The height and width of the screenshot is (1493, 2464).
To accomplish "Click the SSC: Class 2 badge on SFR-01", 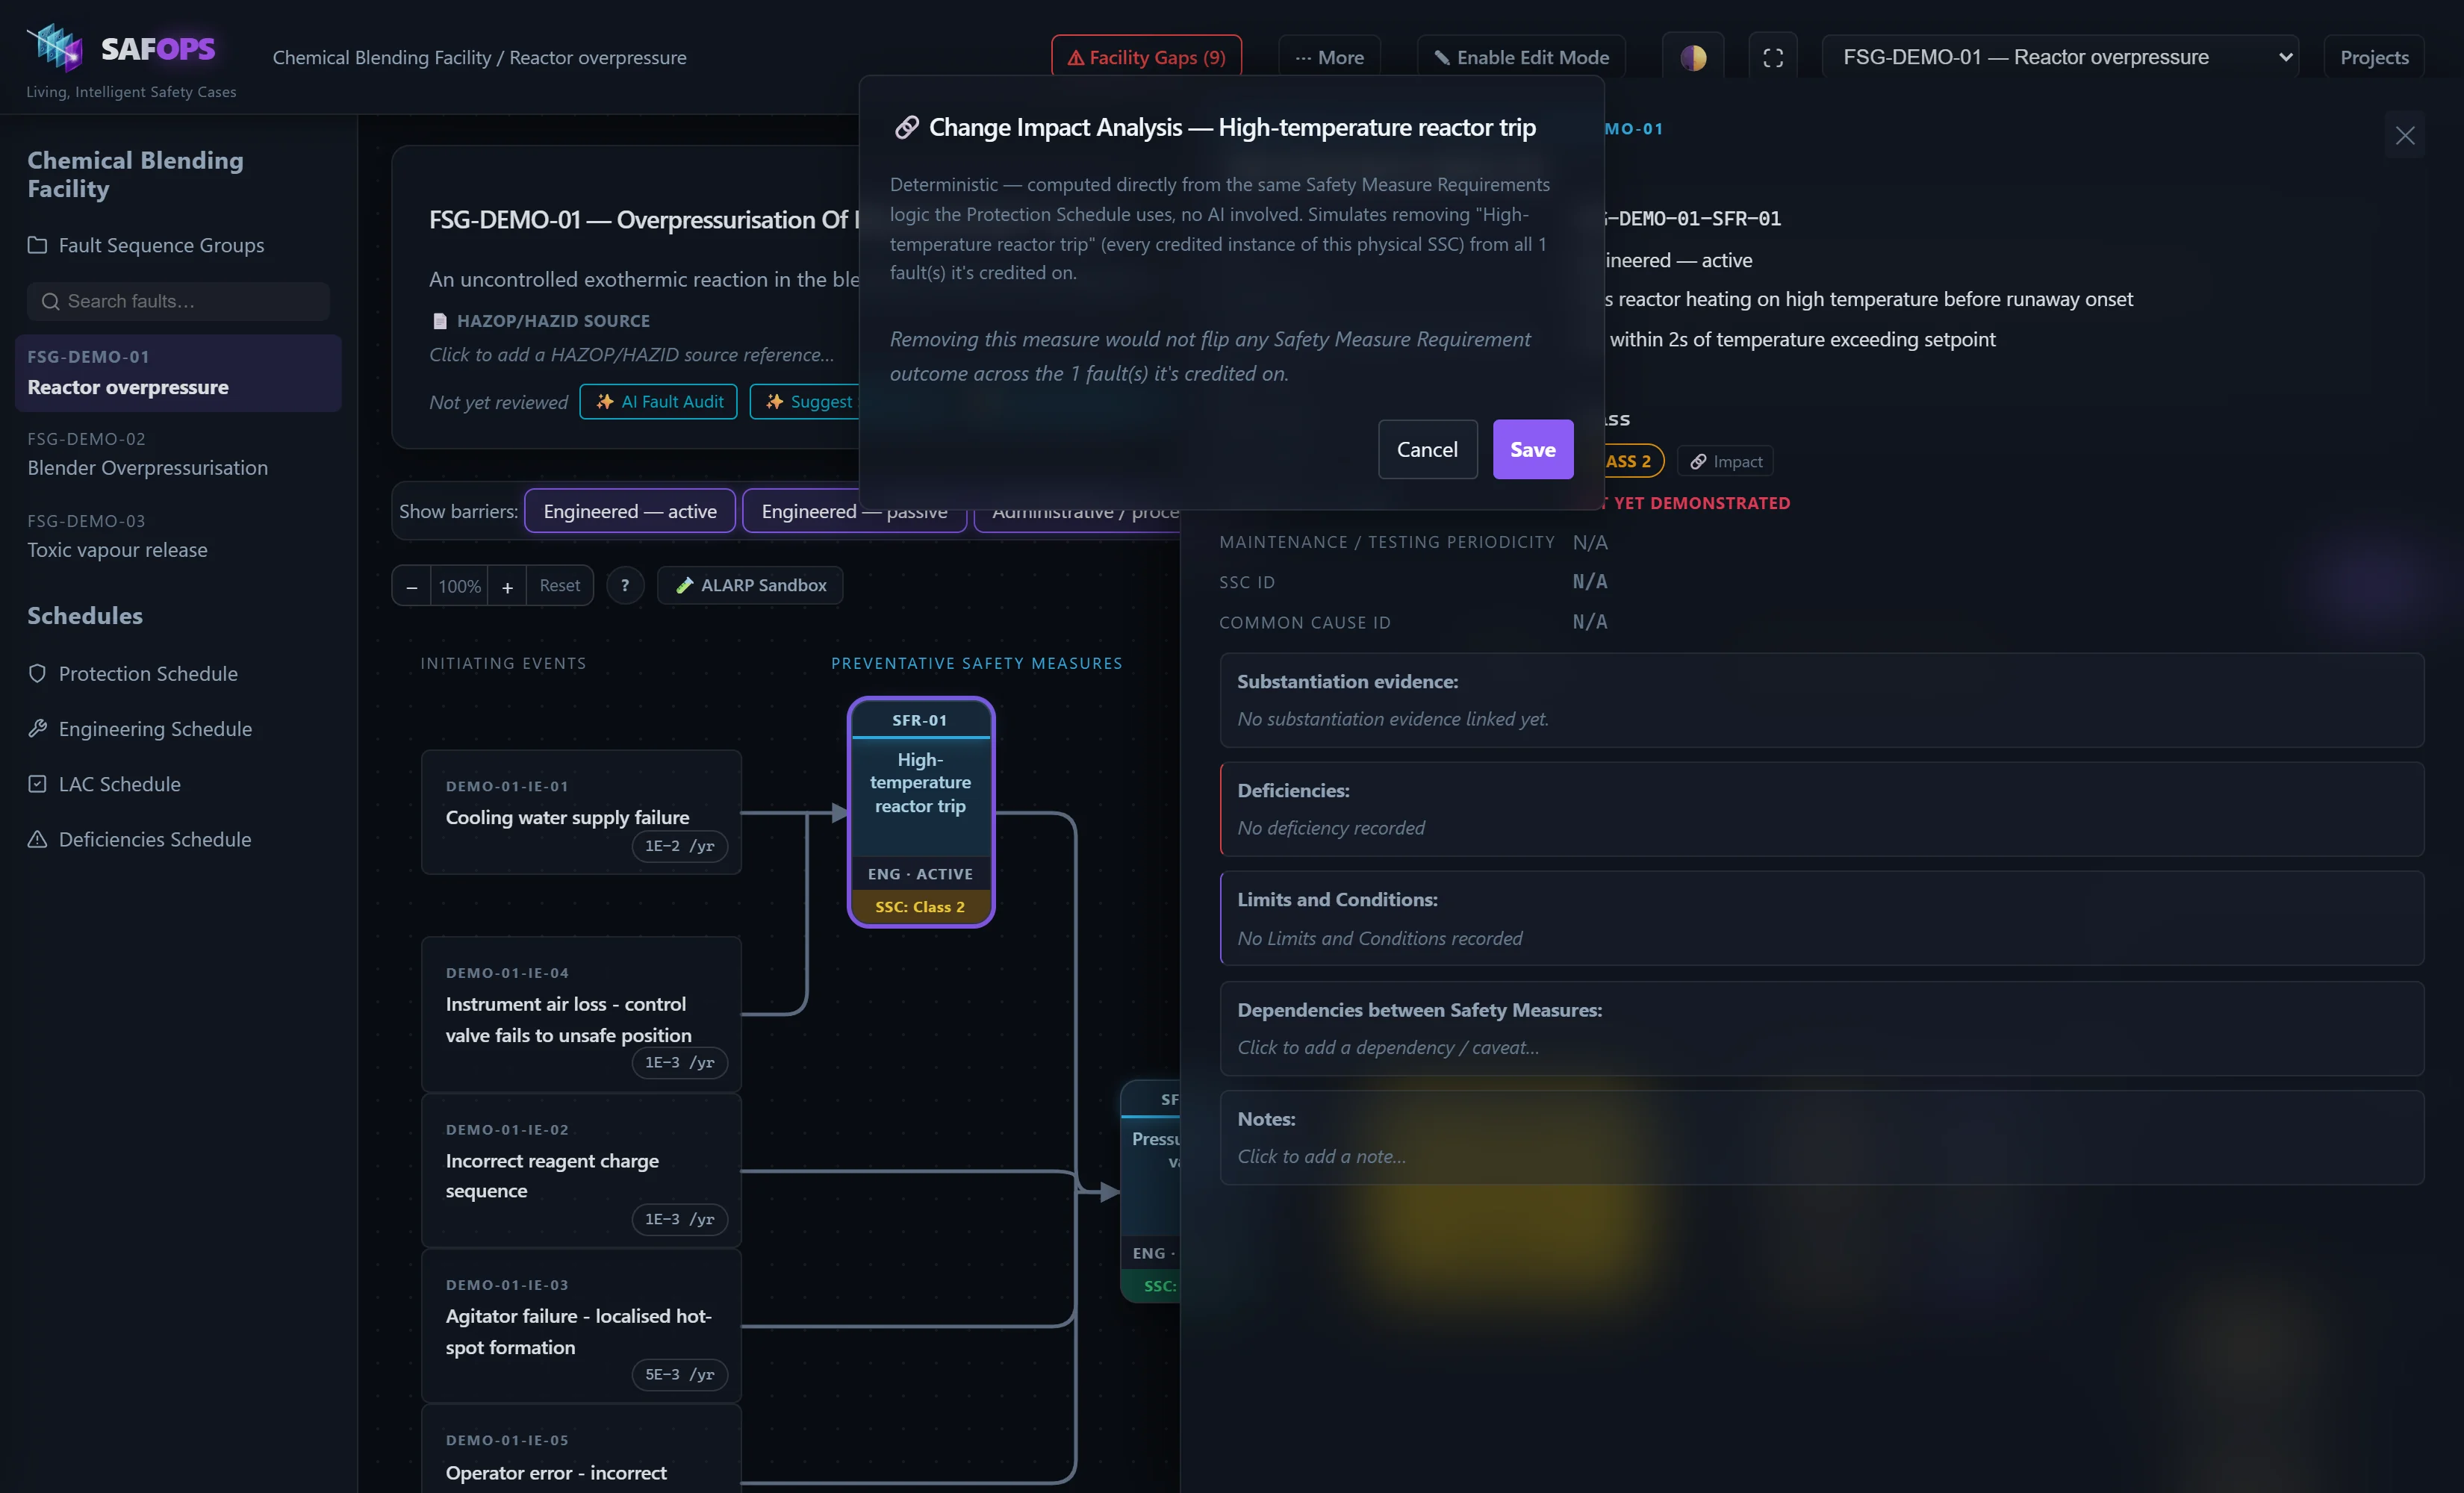I will (920, 907).
